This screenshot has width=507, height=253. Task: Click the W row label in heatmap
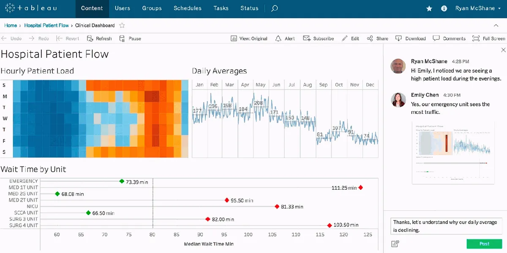(x=4, y=118)
